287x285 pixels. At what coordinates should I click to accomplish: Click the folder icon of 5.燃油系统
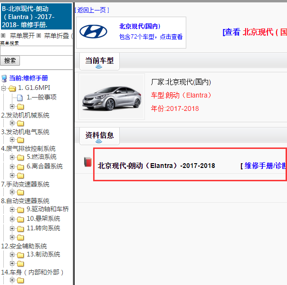20,157
